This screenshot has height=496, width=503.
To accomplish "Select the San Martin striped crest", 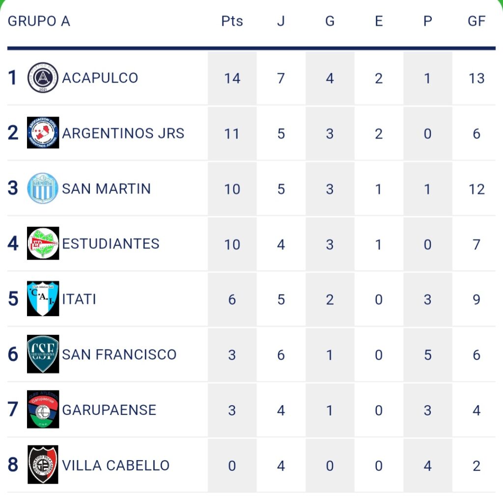I will (x=43, y=188).
